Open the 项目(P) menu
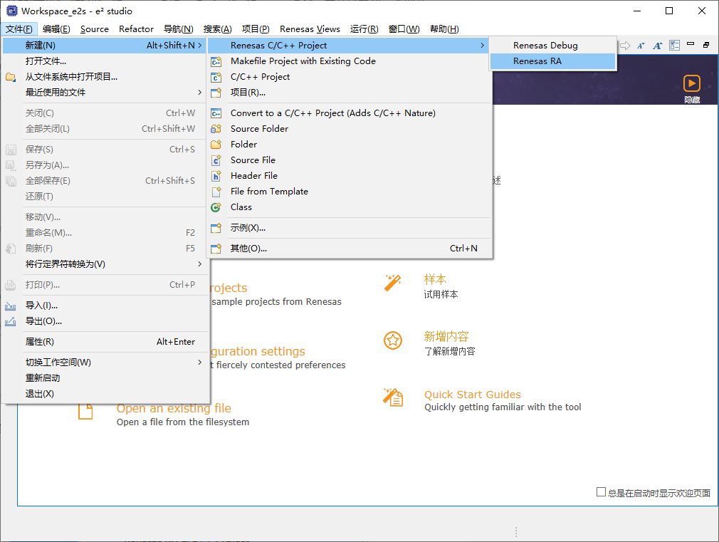The width and height of the screenshot is (719, 542). pyautogui.click(x=256, y=29)
